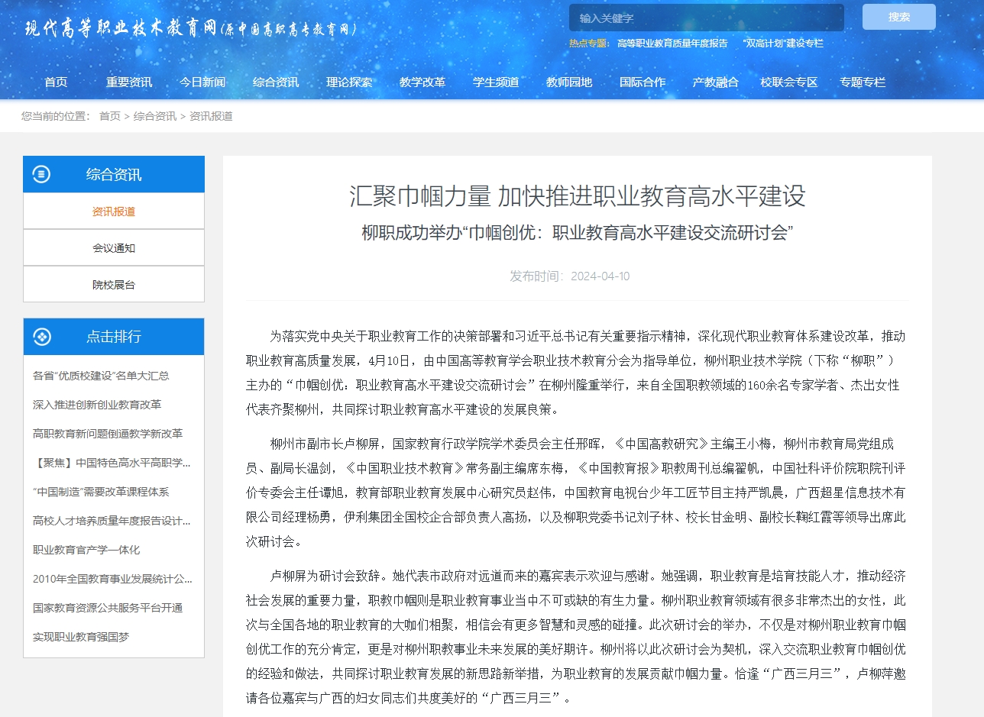The width and height of the screenshot is (984, 717).
Task: Open the 各省"优质校建设"名单大汇总 ranking article
Action: pyautogui.click(x=101, y=376)
